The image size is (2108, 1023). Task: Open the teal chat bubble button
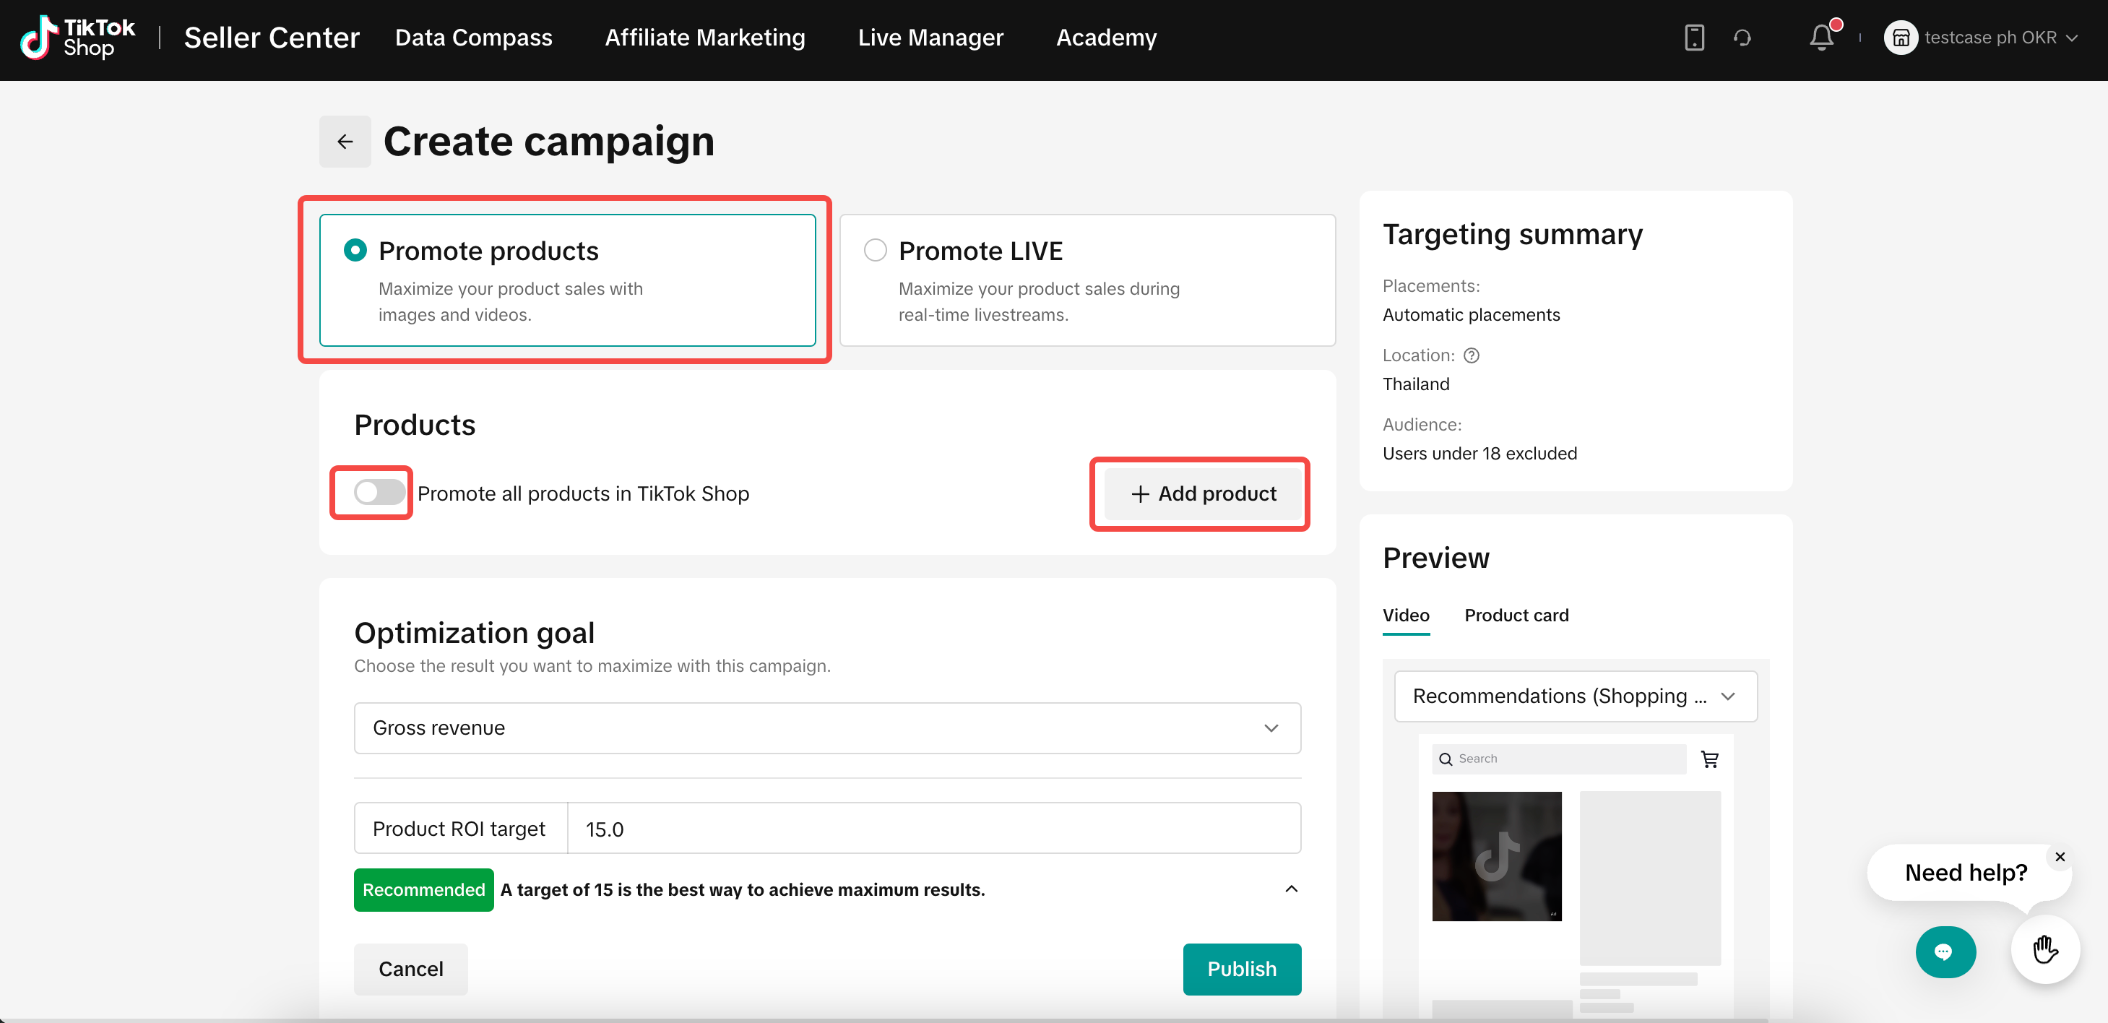[1944, 951]
